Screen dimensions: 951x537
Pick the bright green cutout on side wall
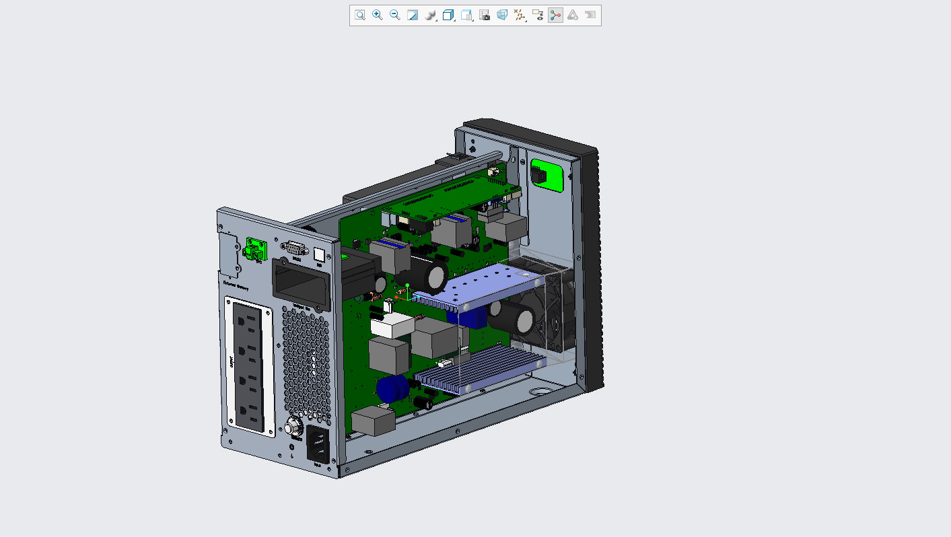547,175
